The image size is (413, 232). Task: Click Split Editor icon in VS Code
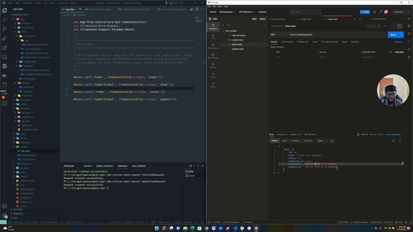click(197, 9)
